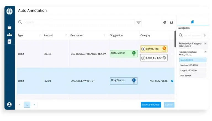
Task: Collapse the Transaction Category group
Action: 205,43
